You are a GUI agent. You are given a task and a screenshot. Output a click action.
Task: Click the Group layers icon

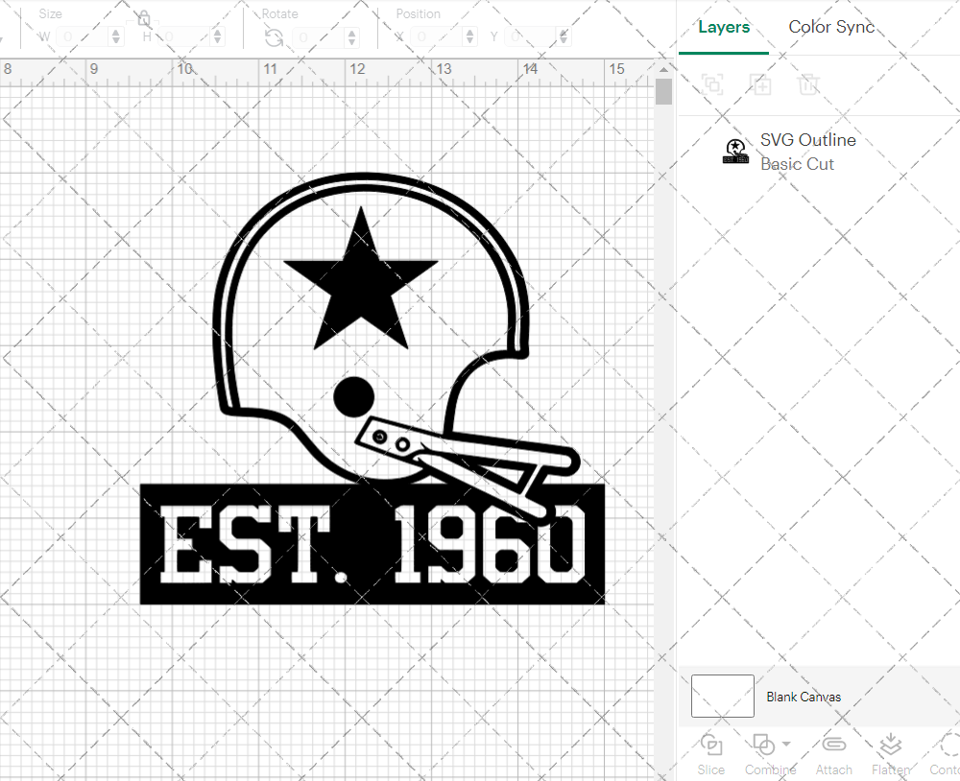(x=712, y=83)
